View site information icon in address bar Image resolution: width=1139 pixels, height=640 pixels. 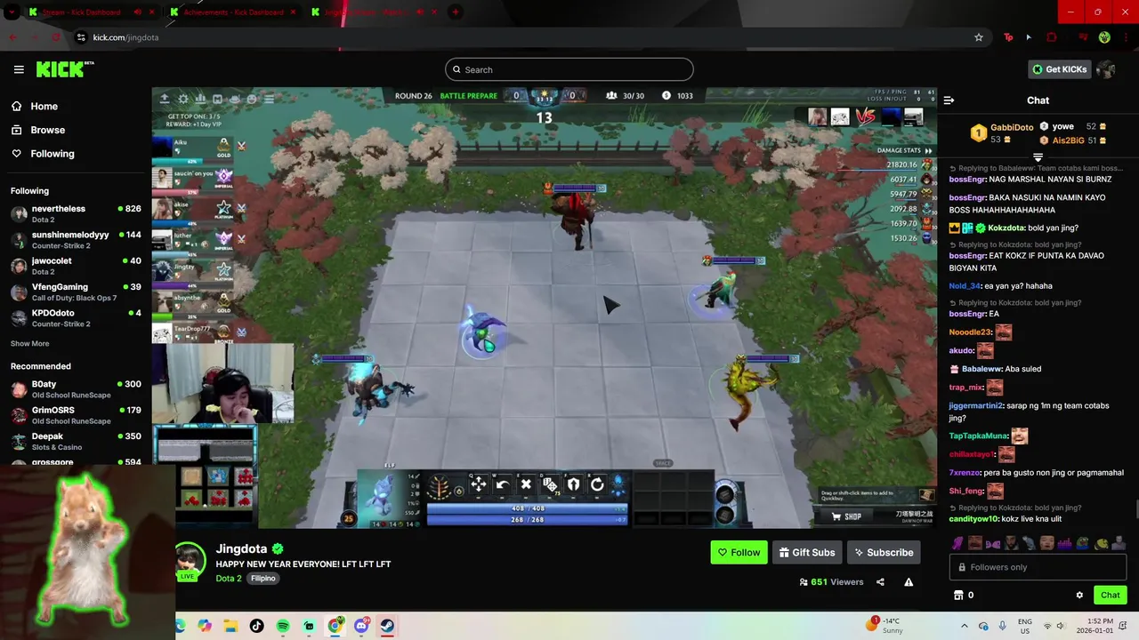81,37
